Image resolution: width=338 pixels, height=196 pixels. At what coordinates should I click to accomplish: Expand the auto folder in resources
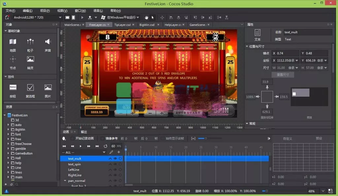tap(9, 125)
